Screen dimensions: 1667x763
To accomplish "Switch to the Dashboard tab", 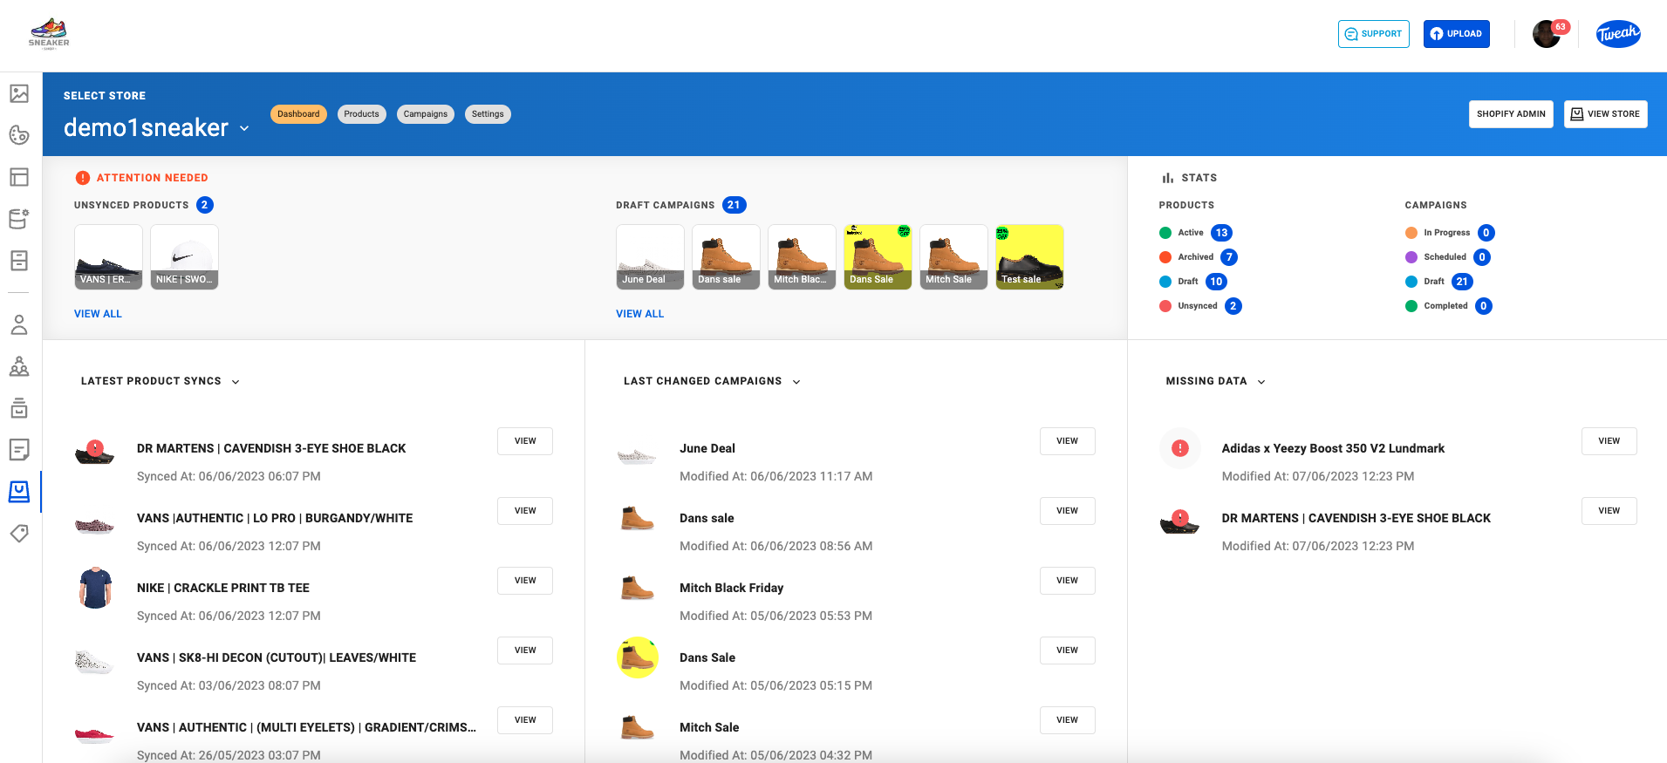I will 298,114.
